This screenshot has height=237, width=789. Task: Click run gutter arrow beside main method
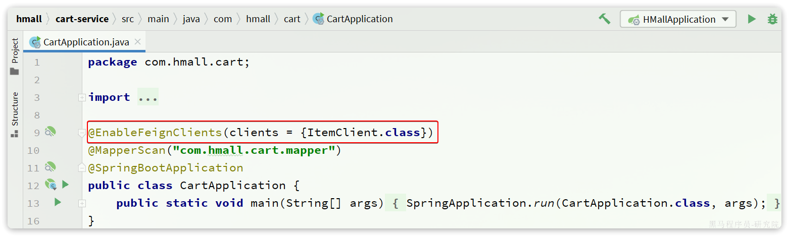pyautogui.click(x=58, y=202)
